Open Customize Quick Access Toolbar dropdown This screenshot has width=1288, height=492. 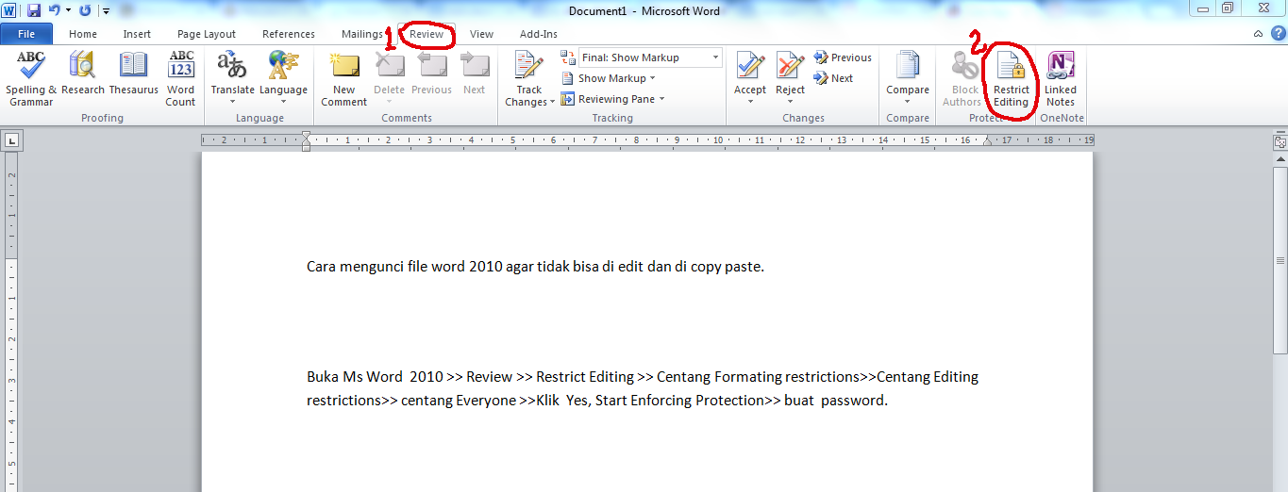click(106, 11)
